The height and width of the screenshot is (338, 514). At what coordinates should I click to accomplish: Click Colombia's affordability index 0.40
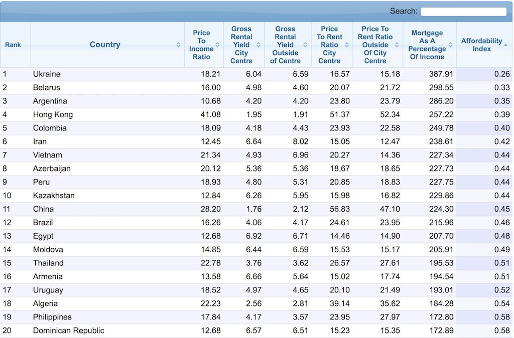(502, 128)
